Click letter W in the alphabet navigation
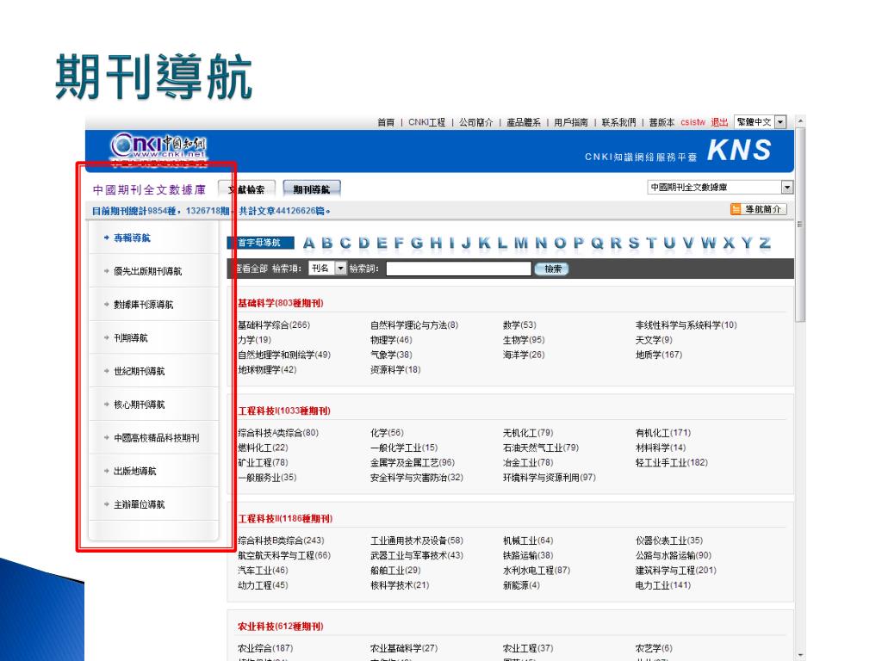Screen dimensions: 882x661 tap(708, 243)
